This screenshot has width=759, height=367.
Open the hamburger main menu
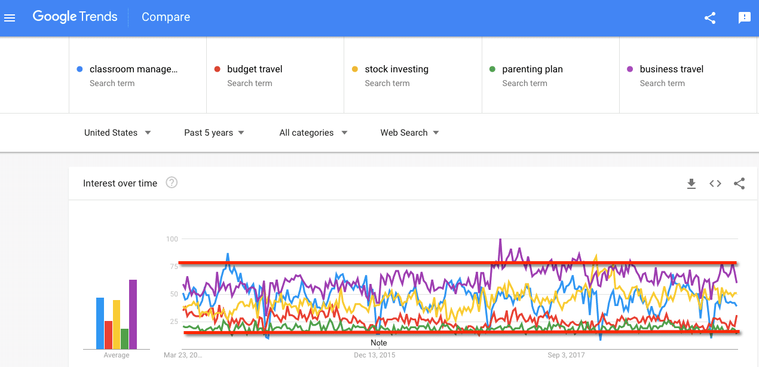(10, 18)
